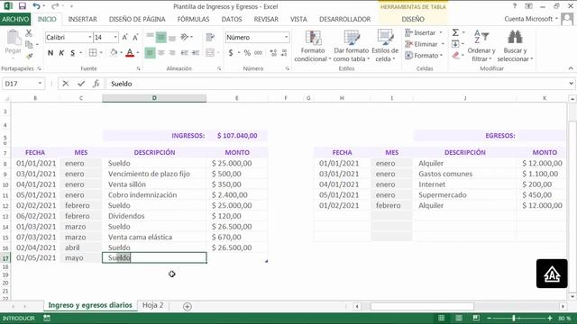
Task: Open Buscar y seleccionar menu
Action: pyautogui.click(x=515, y=46)
